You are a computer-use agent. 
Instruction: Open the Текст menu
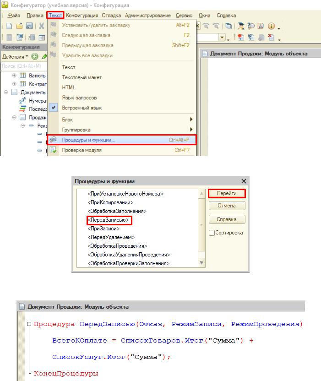55,15
